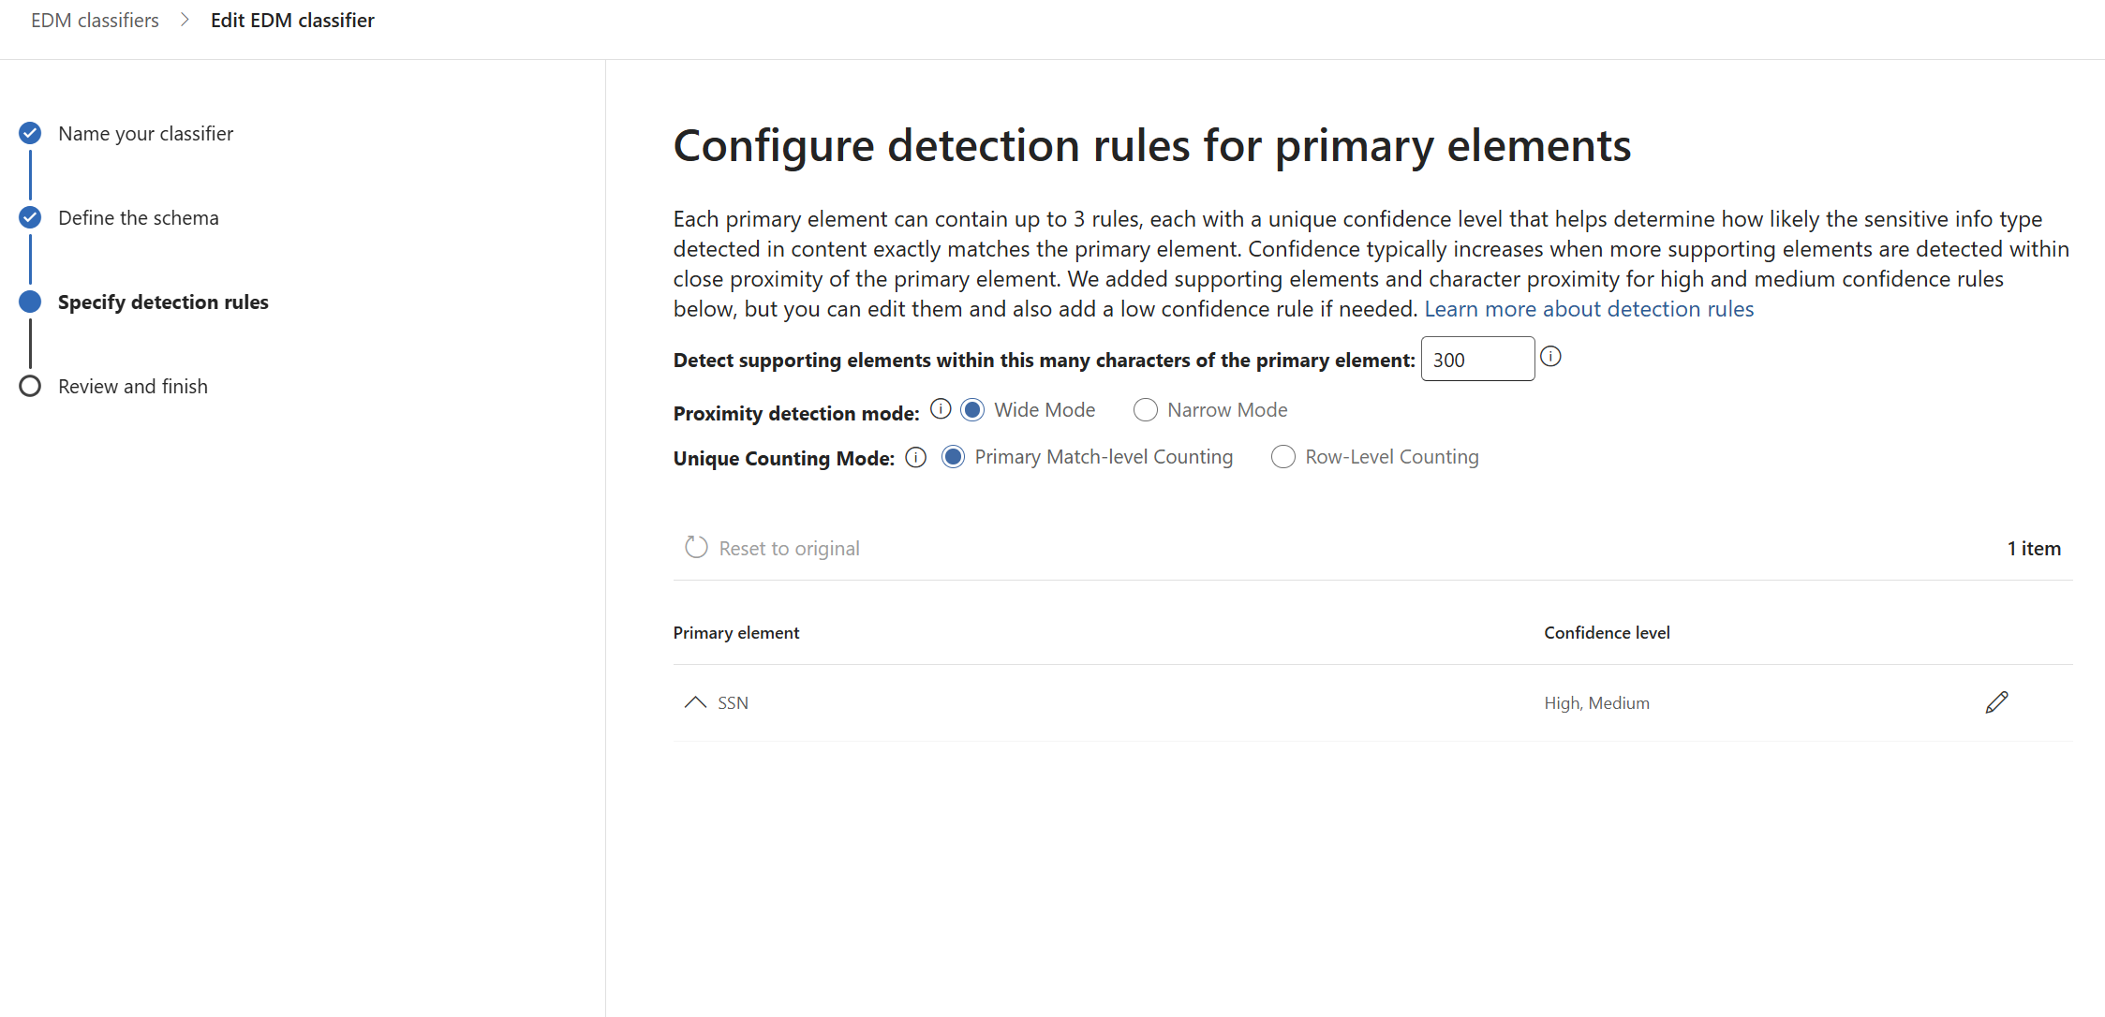Click the completed checkmark for Name your classifier
Image resolution: width=2105 pixels, height=1017 pixels.
(x=30, y=133)
